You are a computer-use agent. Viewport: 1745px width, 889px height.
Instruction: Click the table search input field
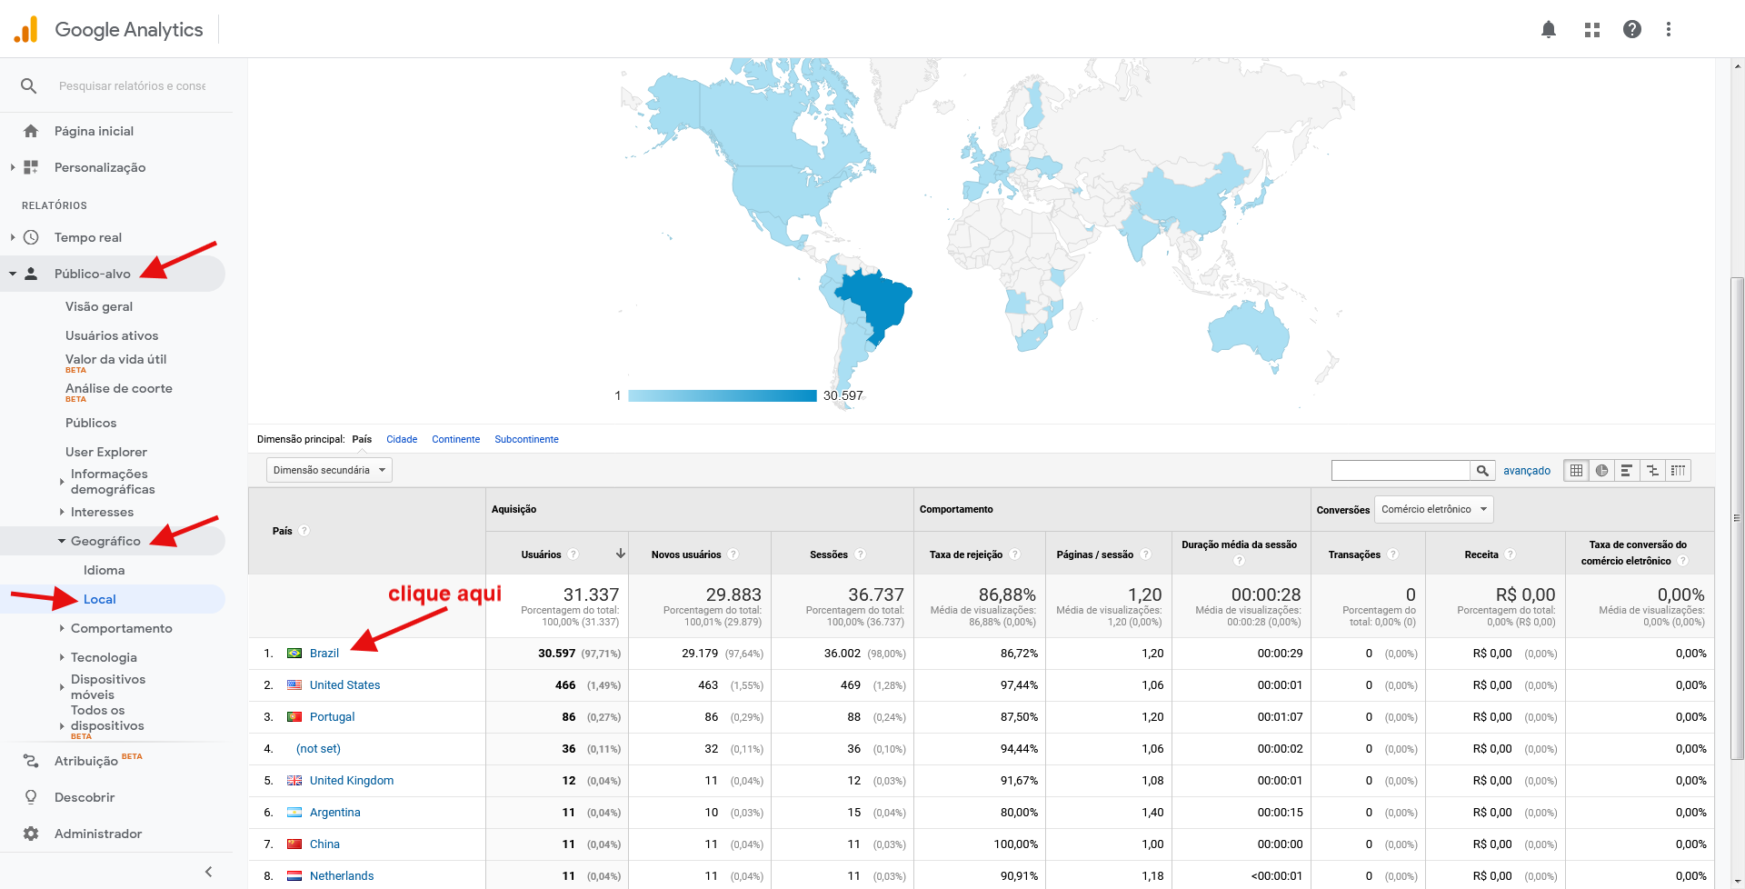coord(1401,470)
